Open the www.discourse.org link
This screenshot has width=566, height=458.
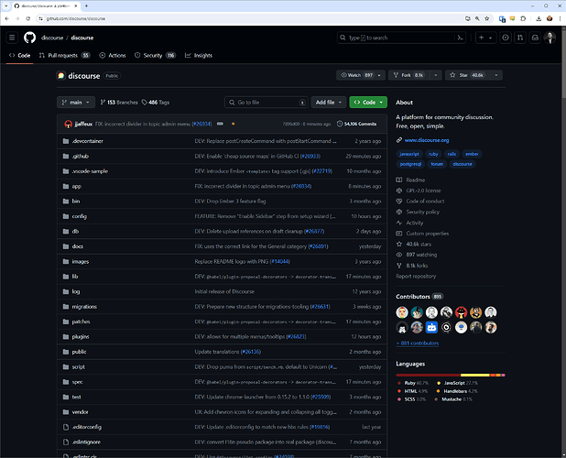coord(427,140)
